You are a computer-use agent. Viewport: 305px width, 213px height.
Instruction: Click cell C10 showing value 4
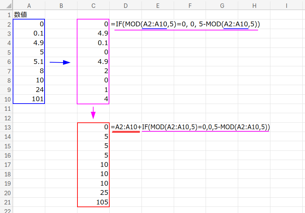pyautogui.click(x=93, y=99)
